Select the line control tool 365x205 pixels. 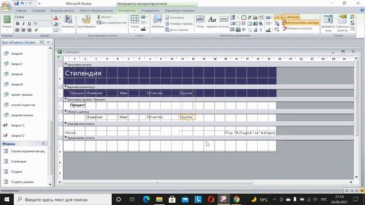pyautogui.click(x=238, y=18)
